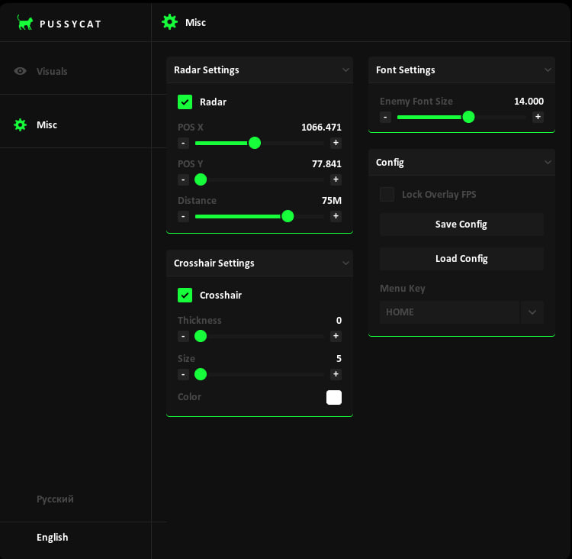The image size is (572, 559).
Task: Click the eye icon beside Visuals
Action: [21, 71]
